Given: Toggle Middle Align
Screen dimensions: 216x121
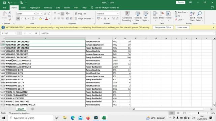Looking at the screenshot, I should click(58, 13).
